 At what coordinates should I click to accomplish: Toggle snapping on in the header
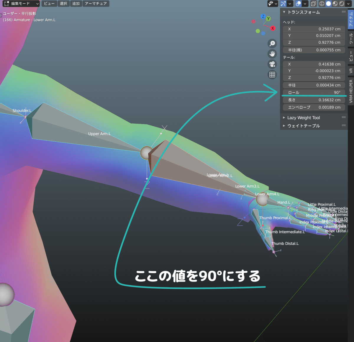[283, 4]
